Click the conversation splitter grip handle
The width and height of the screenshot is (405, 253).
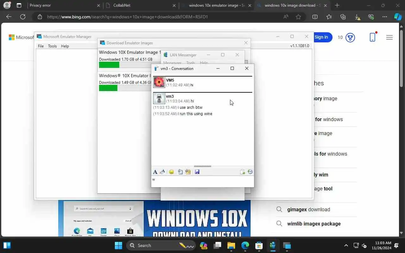202,166
